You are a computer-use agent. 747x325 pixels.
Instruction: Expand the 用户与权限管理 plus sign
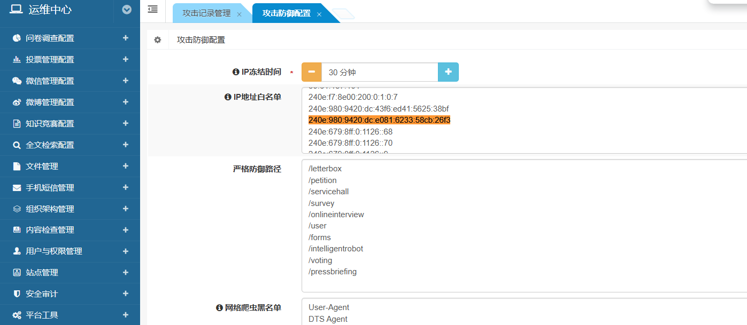coord(126,251)
